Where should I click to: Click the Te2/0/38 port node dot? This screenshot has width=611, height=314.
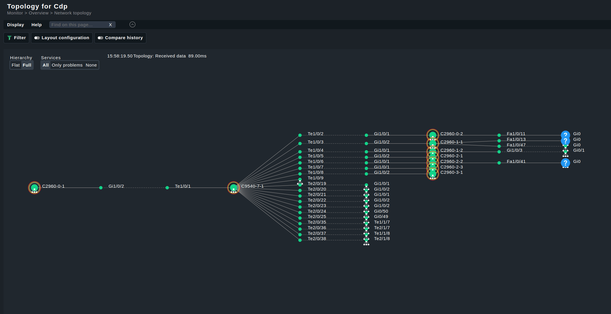coord(300,240)
